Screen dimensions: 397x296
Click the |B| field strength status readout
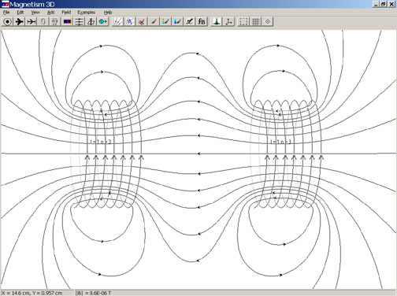pos(94,293)
